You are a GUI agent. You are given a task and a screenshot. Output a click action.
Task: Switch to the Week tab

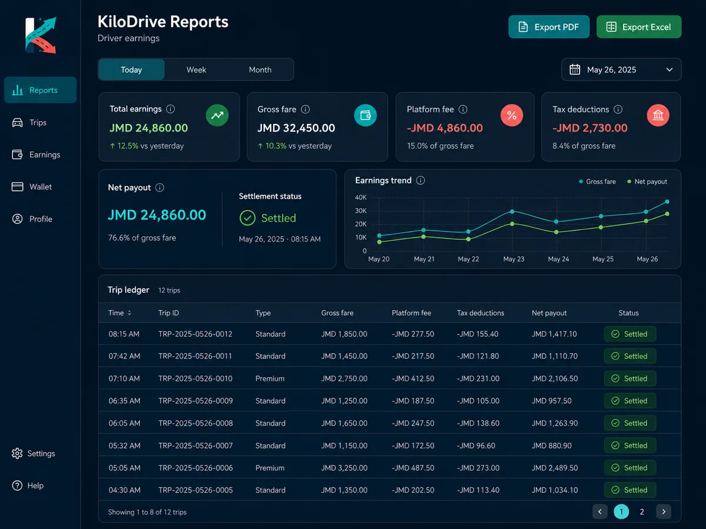click(196, 69)
